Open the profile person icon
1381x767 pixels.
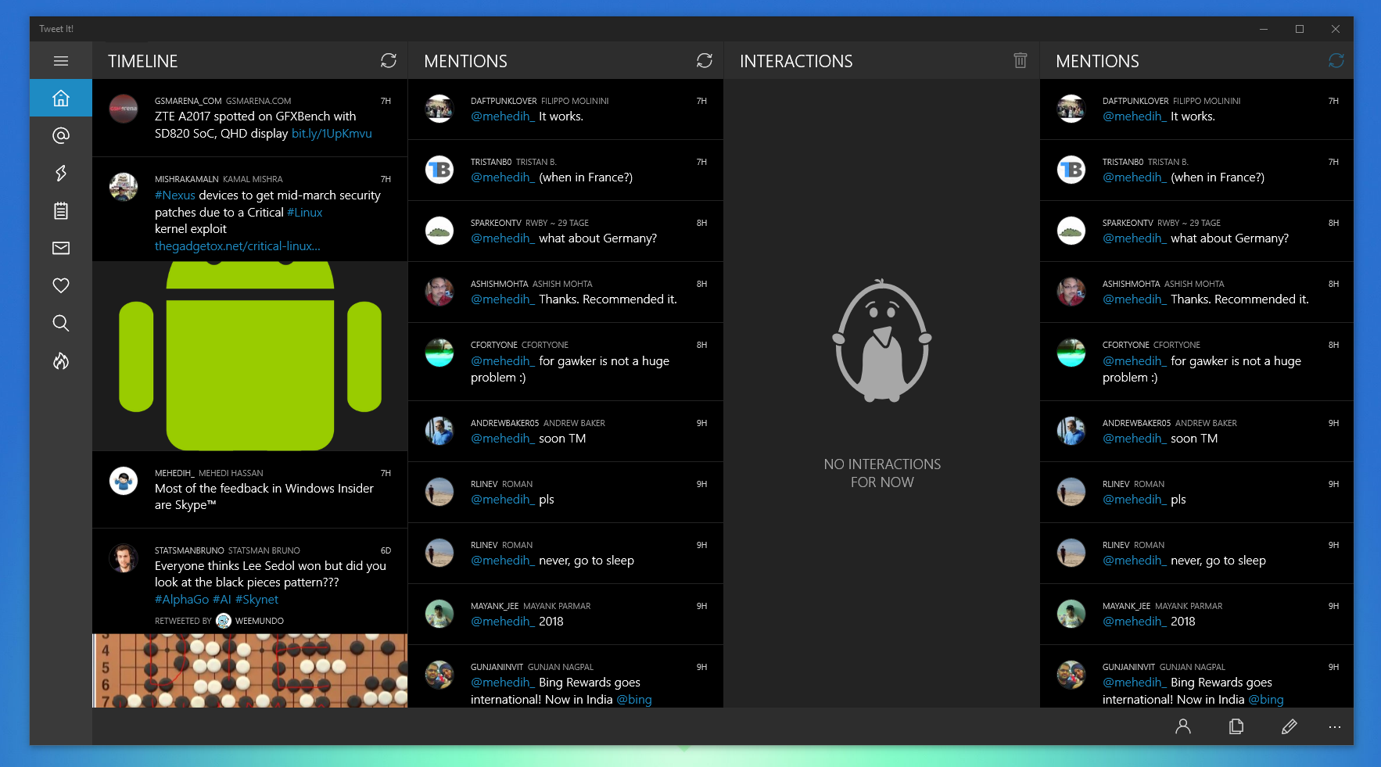tap(1182, 726)
